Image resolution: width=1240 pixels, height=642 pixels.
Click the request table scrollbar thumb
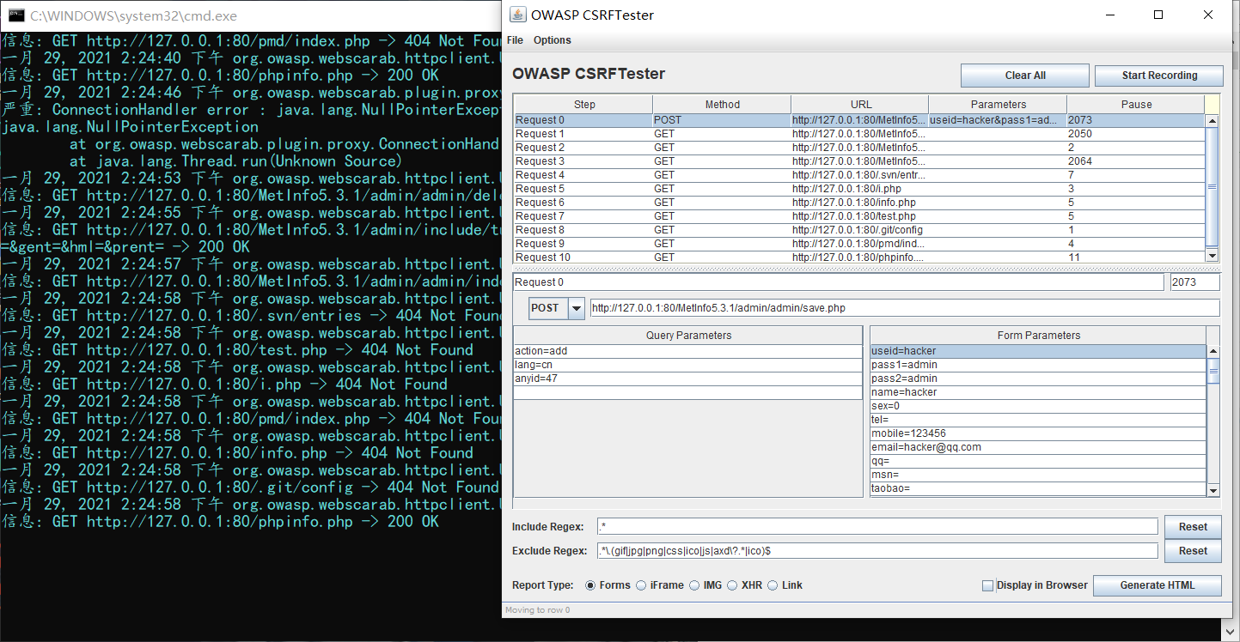[x=1213, y=186]
